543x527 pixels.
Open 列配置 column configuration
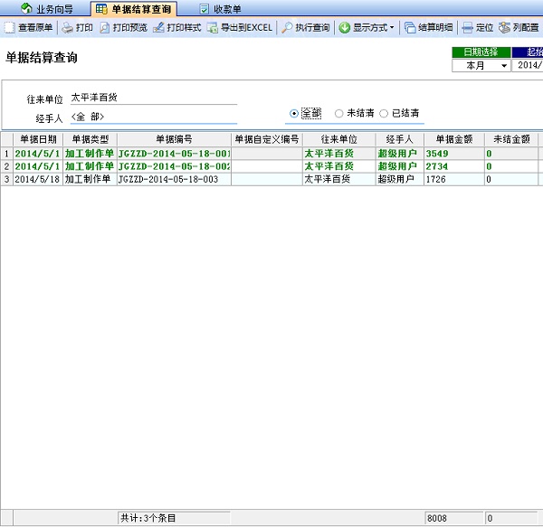click(519, 28)
